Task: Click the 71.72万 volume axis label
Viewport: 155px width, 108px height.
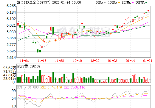Action: coord(10,72)
